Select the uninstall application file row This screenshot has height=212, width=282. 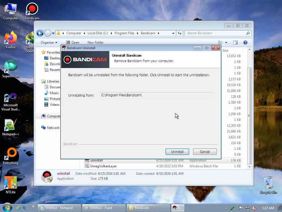[163, 160]
